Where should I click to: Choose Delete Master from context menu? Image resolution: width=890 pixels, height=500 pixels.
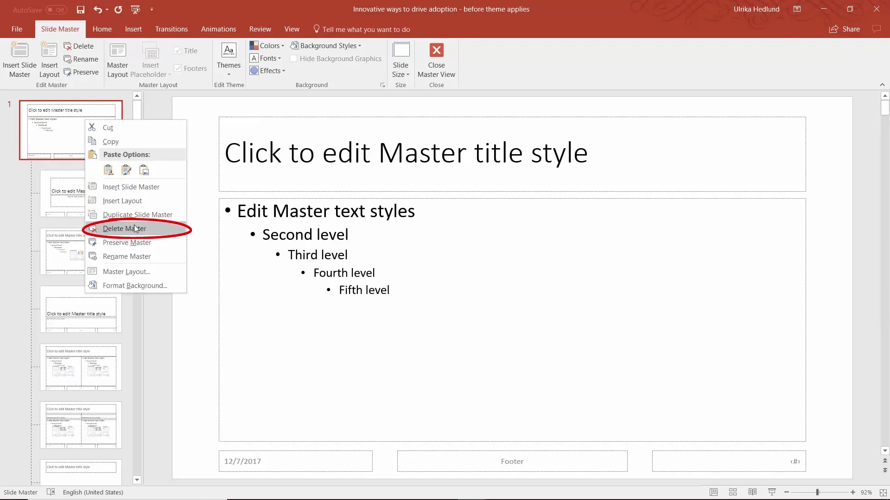[136, 229]
